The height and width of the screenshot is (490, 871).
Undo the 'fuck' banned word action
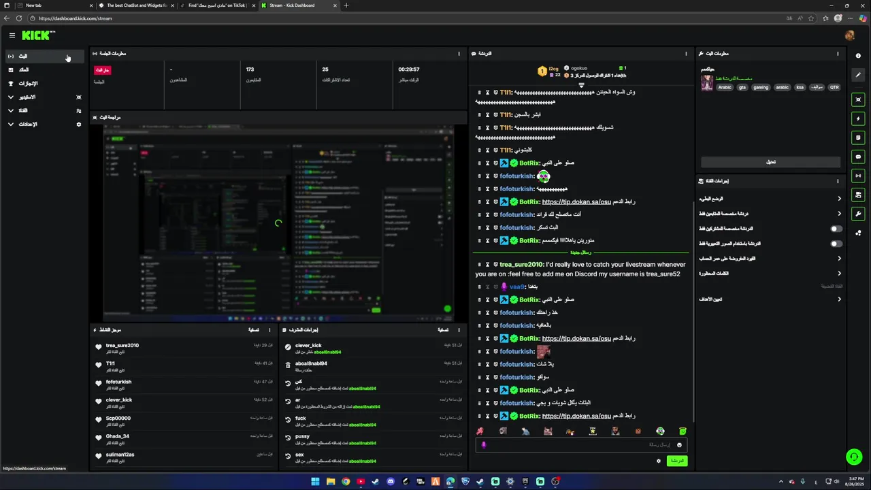[x=288, y=420]
